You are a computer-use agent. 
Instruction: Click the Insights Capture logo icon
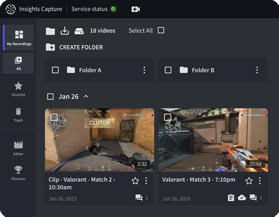point(11,9)
